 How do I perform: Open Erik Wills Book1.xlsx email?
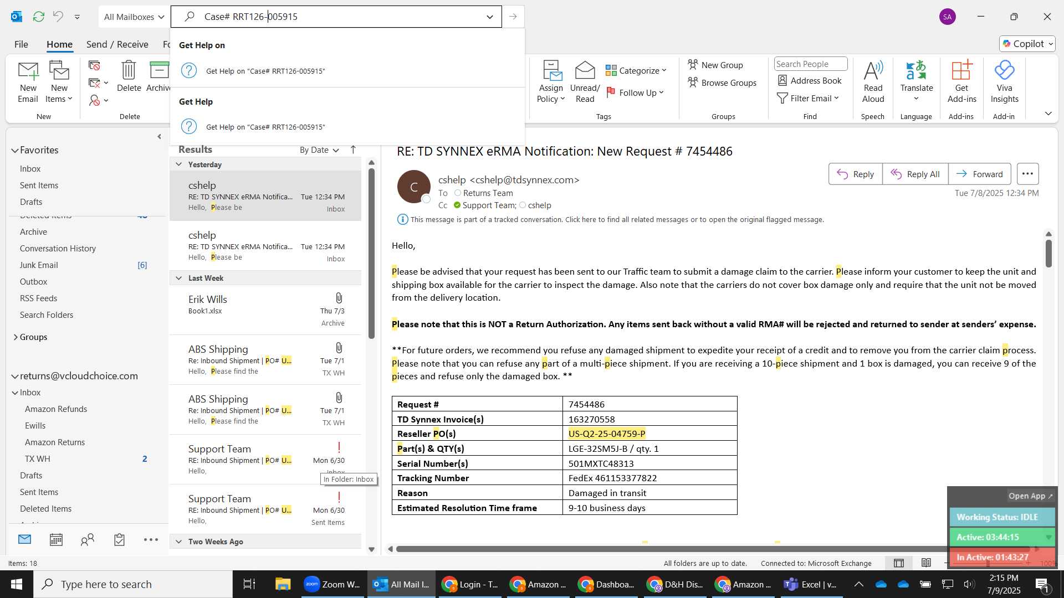point(266,310)
